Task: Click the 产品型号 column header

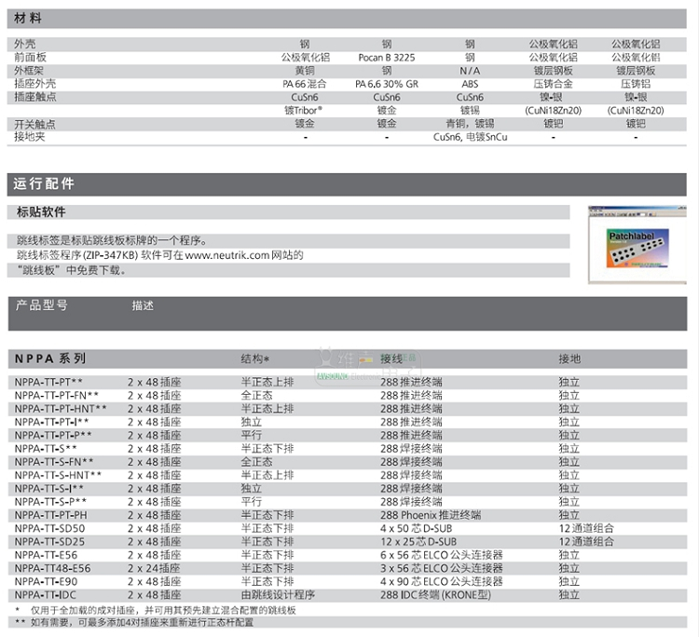Action: coord(41,305)
